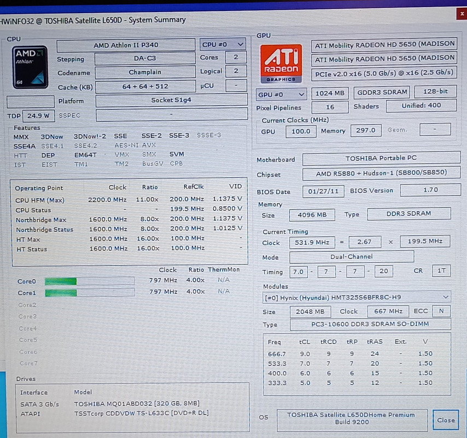This screenshot has height=438, width=467.
Task: Click the Pixel Pipelines value 16
Action: pyautogui.click(x=330, y=107)
